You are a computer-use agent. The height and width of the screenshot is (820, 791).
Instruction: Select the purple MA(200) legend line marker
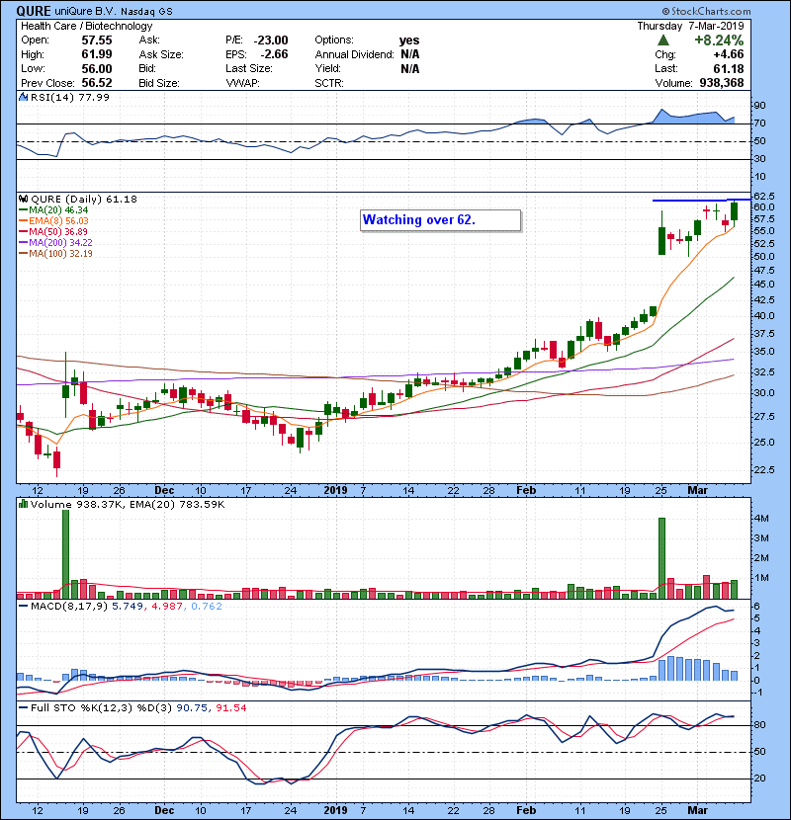click(x=24, y=243)
